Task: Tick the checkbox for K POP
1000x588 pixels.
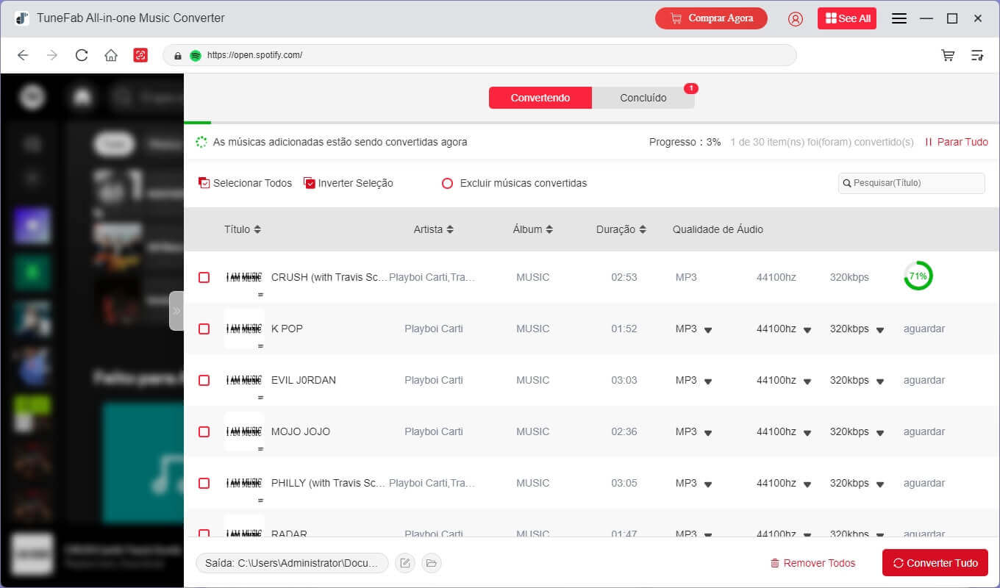Action: point(204,329)
